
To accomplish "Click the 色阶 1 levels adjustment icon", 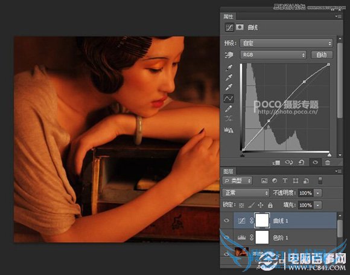I will coord(241,238).
